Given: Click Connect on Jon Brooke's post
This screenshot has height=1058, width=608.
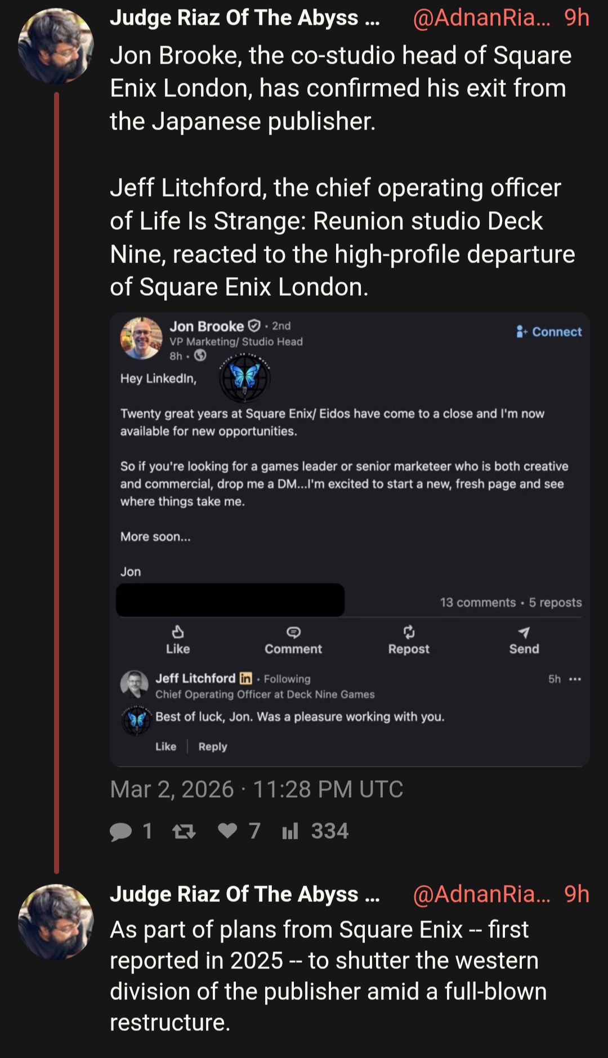Looking at the screenshot, I should point(549,332).
